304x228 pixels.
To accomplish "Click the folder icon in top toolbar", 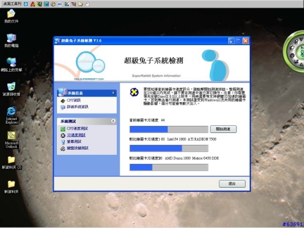I will pyautogui.click(x=80, y=4).
